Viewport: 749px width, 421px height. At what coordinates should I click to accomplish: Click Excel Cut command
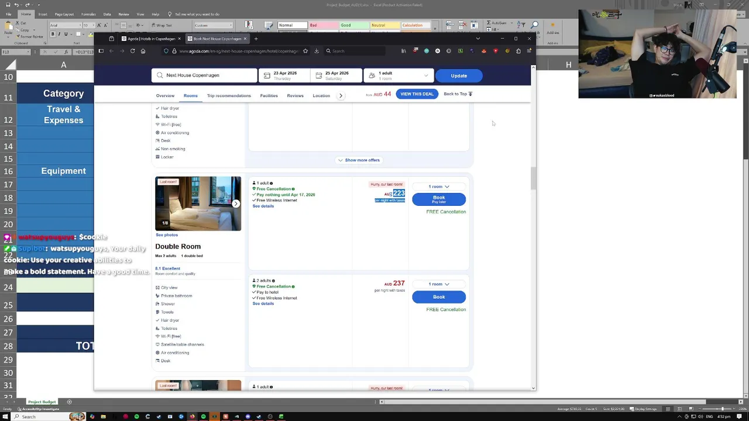22,23
